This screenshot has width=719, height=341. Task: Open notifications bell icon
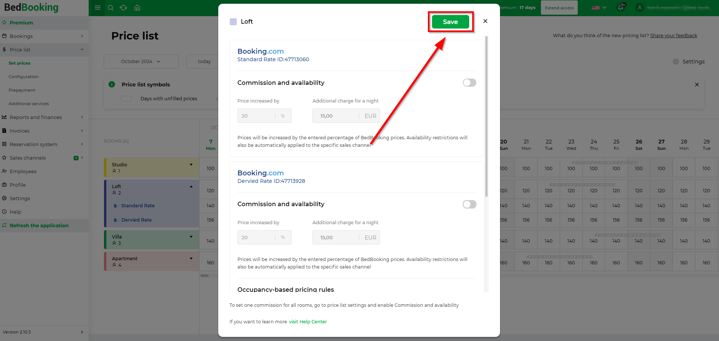[621, 8]
